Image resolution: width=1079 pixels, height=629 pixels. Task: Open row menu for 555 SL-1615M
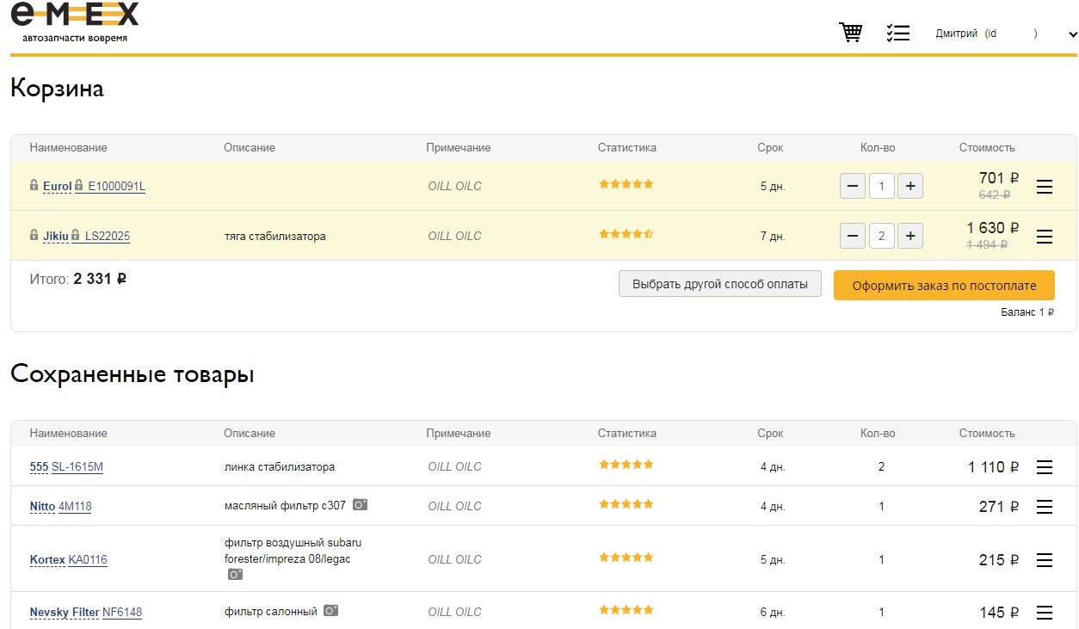tap(1045, 467)
